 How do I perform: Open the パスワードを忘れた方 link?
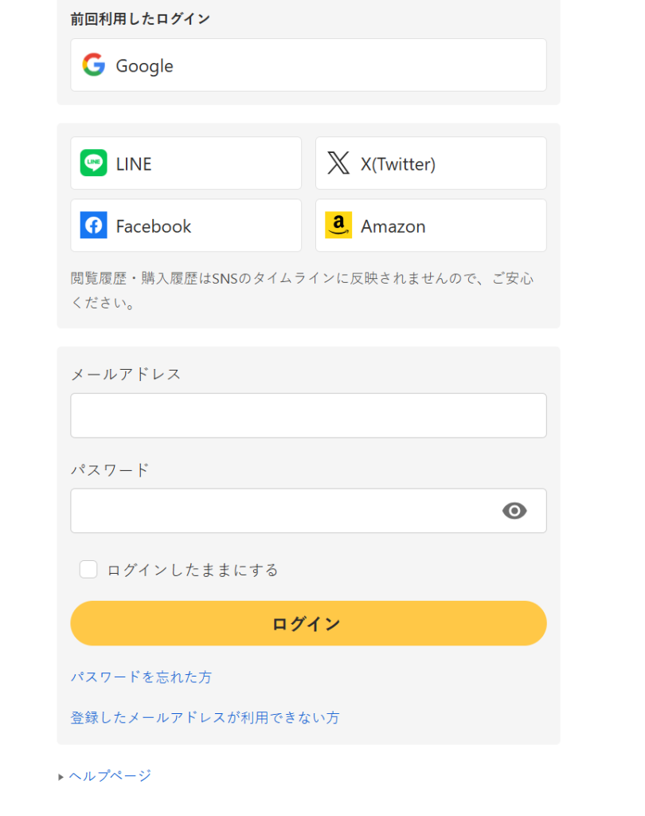click(141, 677)
